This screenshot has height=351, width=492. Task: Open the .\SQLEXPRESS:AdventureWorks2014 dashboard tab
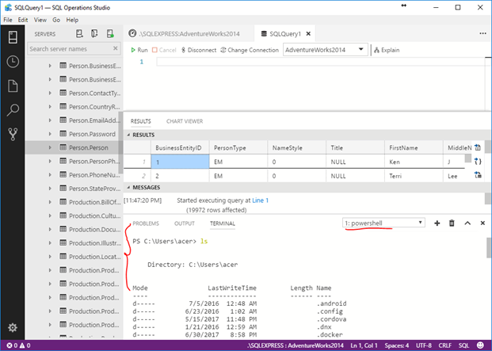pos(189,33)
